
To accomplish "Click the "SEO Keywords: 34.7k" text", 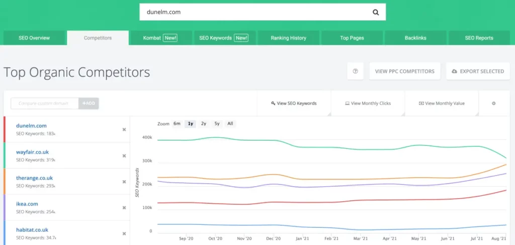I will (36, 238).
